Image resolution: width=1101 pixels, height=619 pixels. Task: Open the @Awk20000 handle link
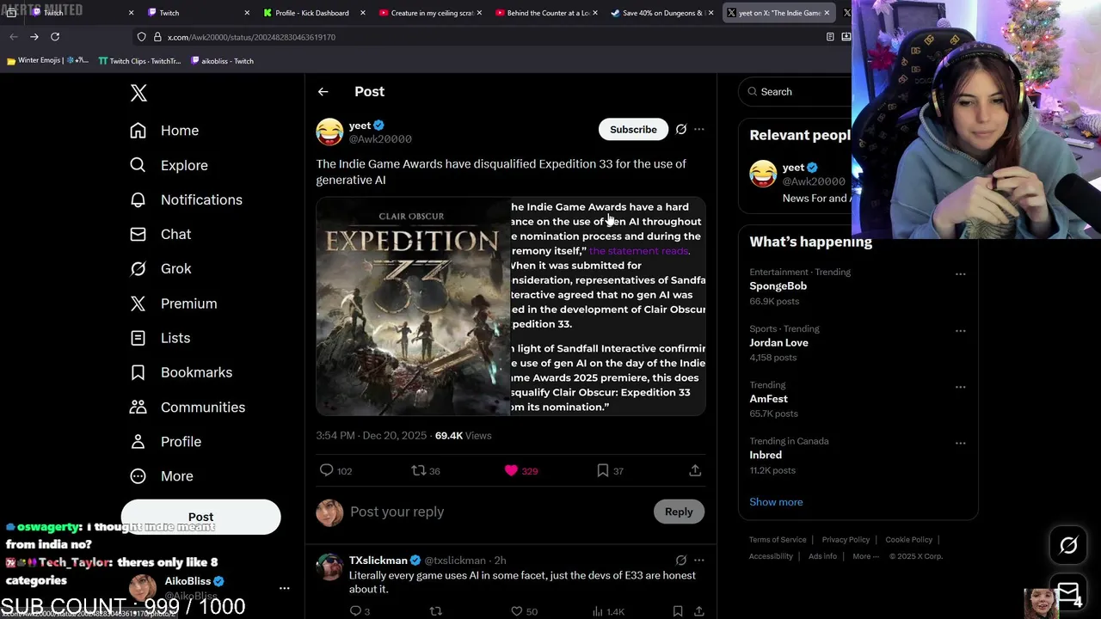(380, 139)
